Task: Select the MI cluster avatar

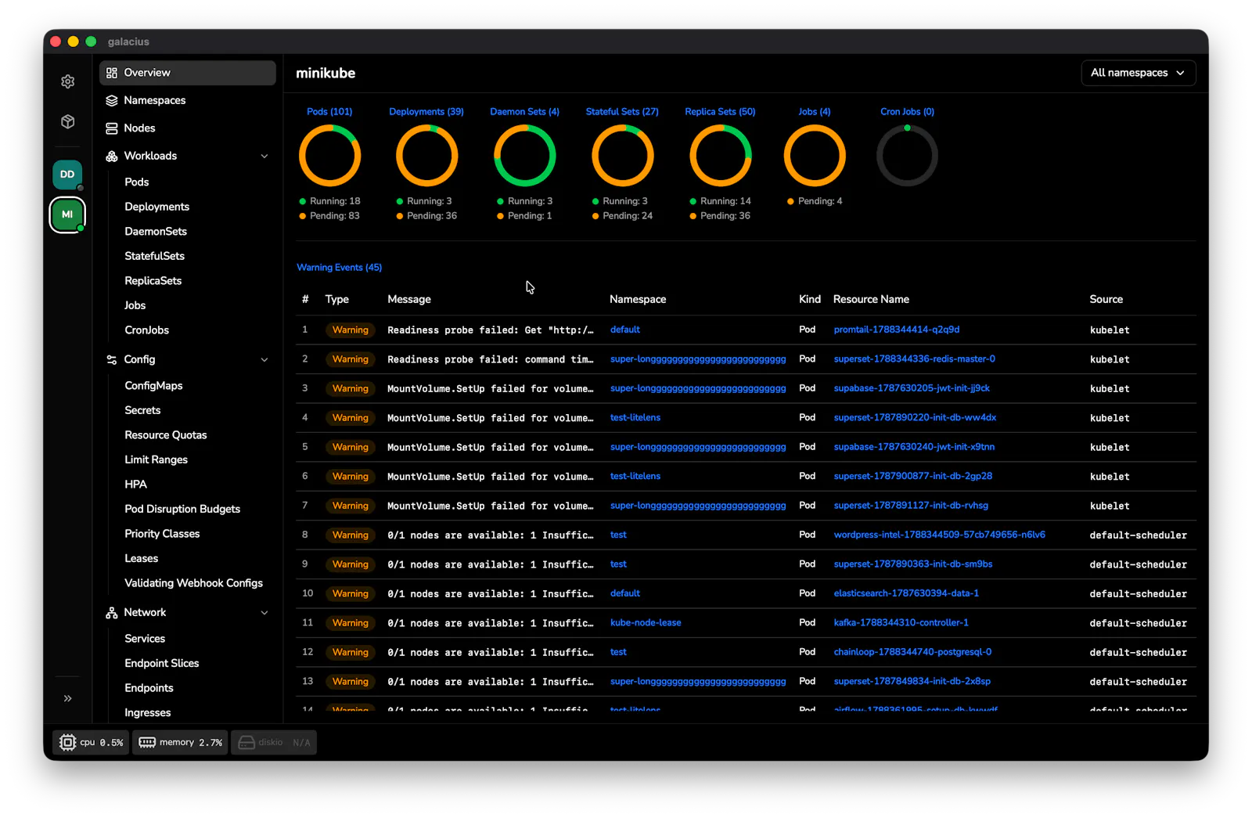Action: pos(67,214)
